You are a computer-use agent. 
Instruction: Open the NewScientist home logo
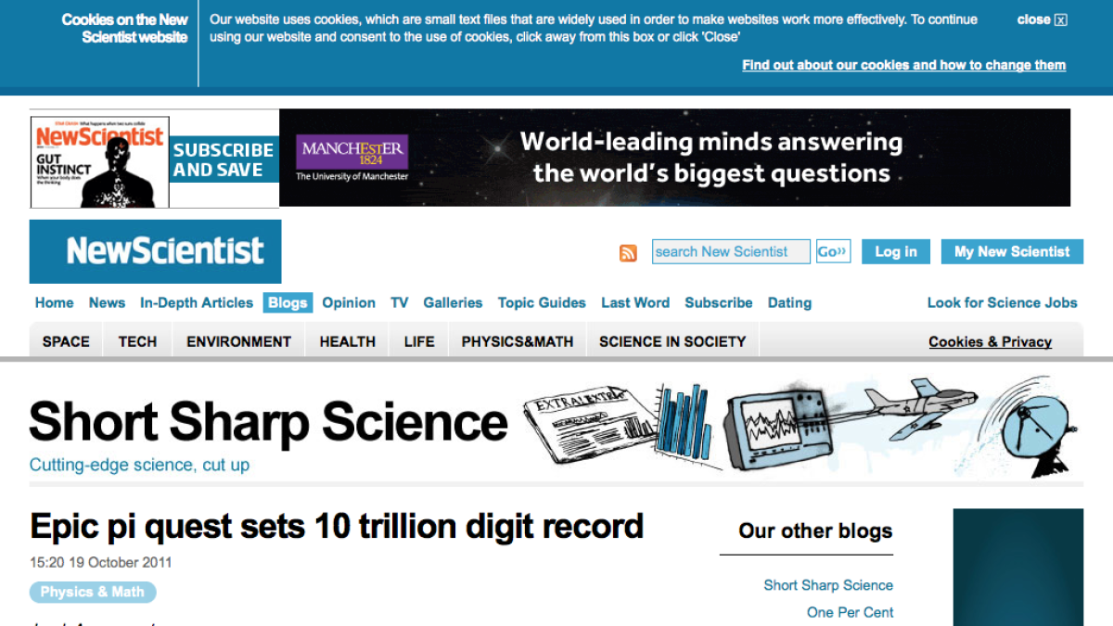pos(155,250)
